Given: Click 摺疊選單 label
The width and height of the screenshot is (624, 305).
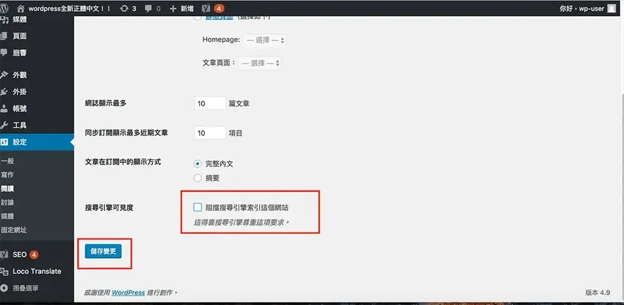Looking at the screenshot, I should click(x=26, y=288).
